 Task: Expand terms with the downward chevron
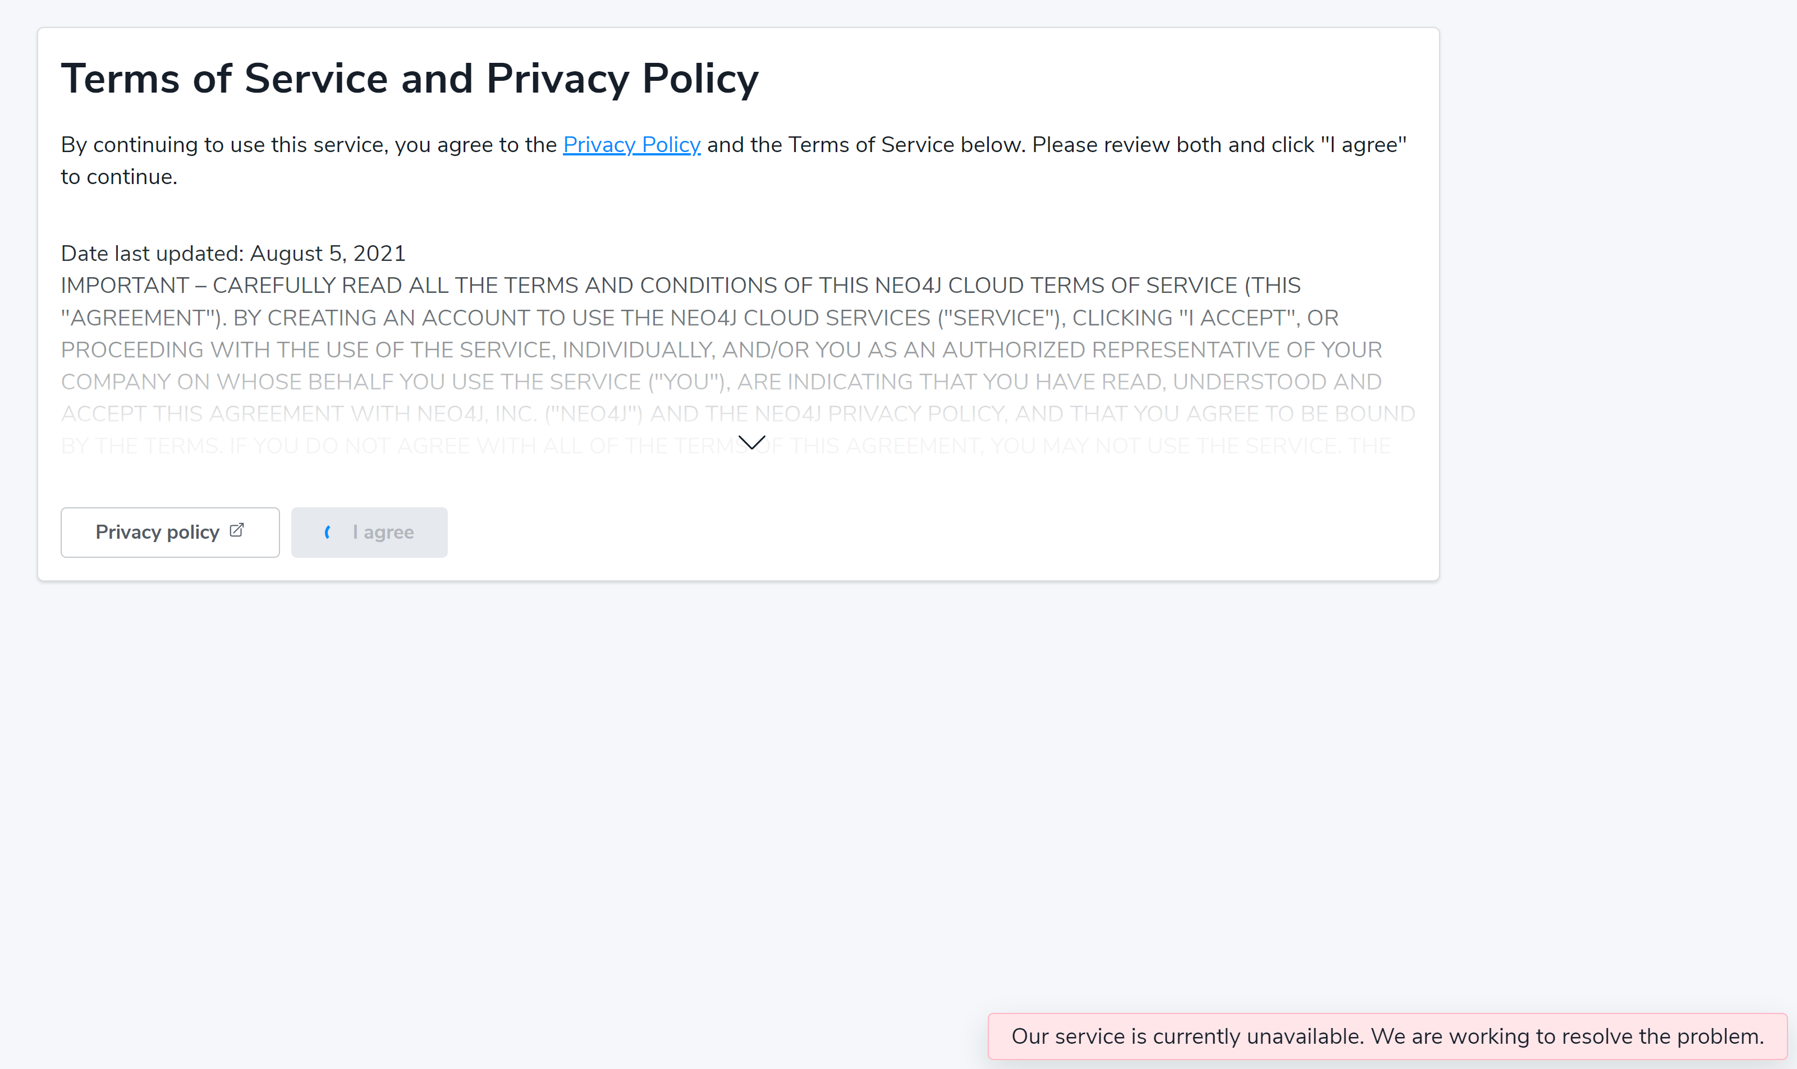[x=751, y=442]
